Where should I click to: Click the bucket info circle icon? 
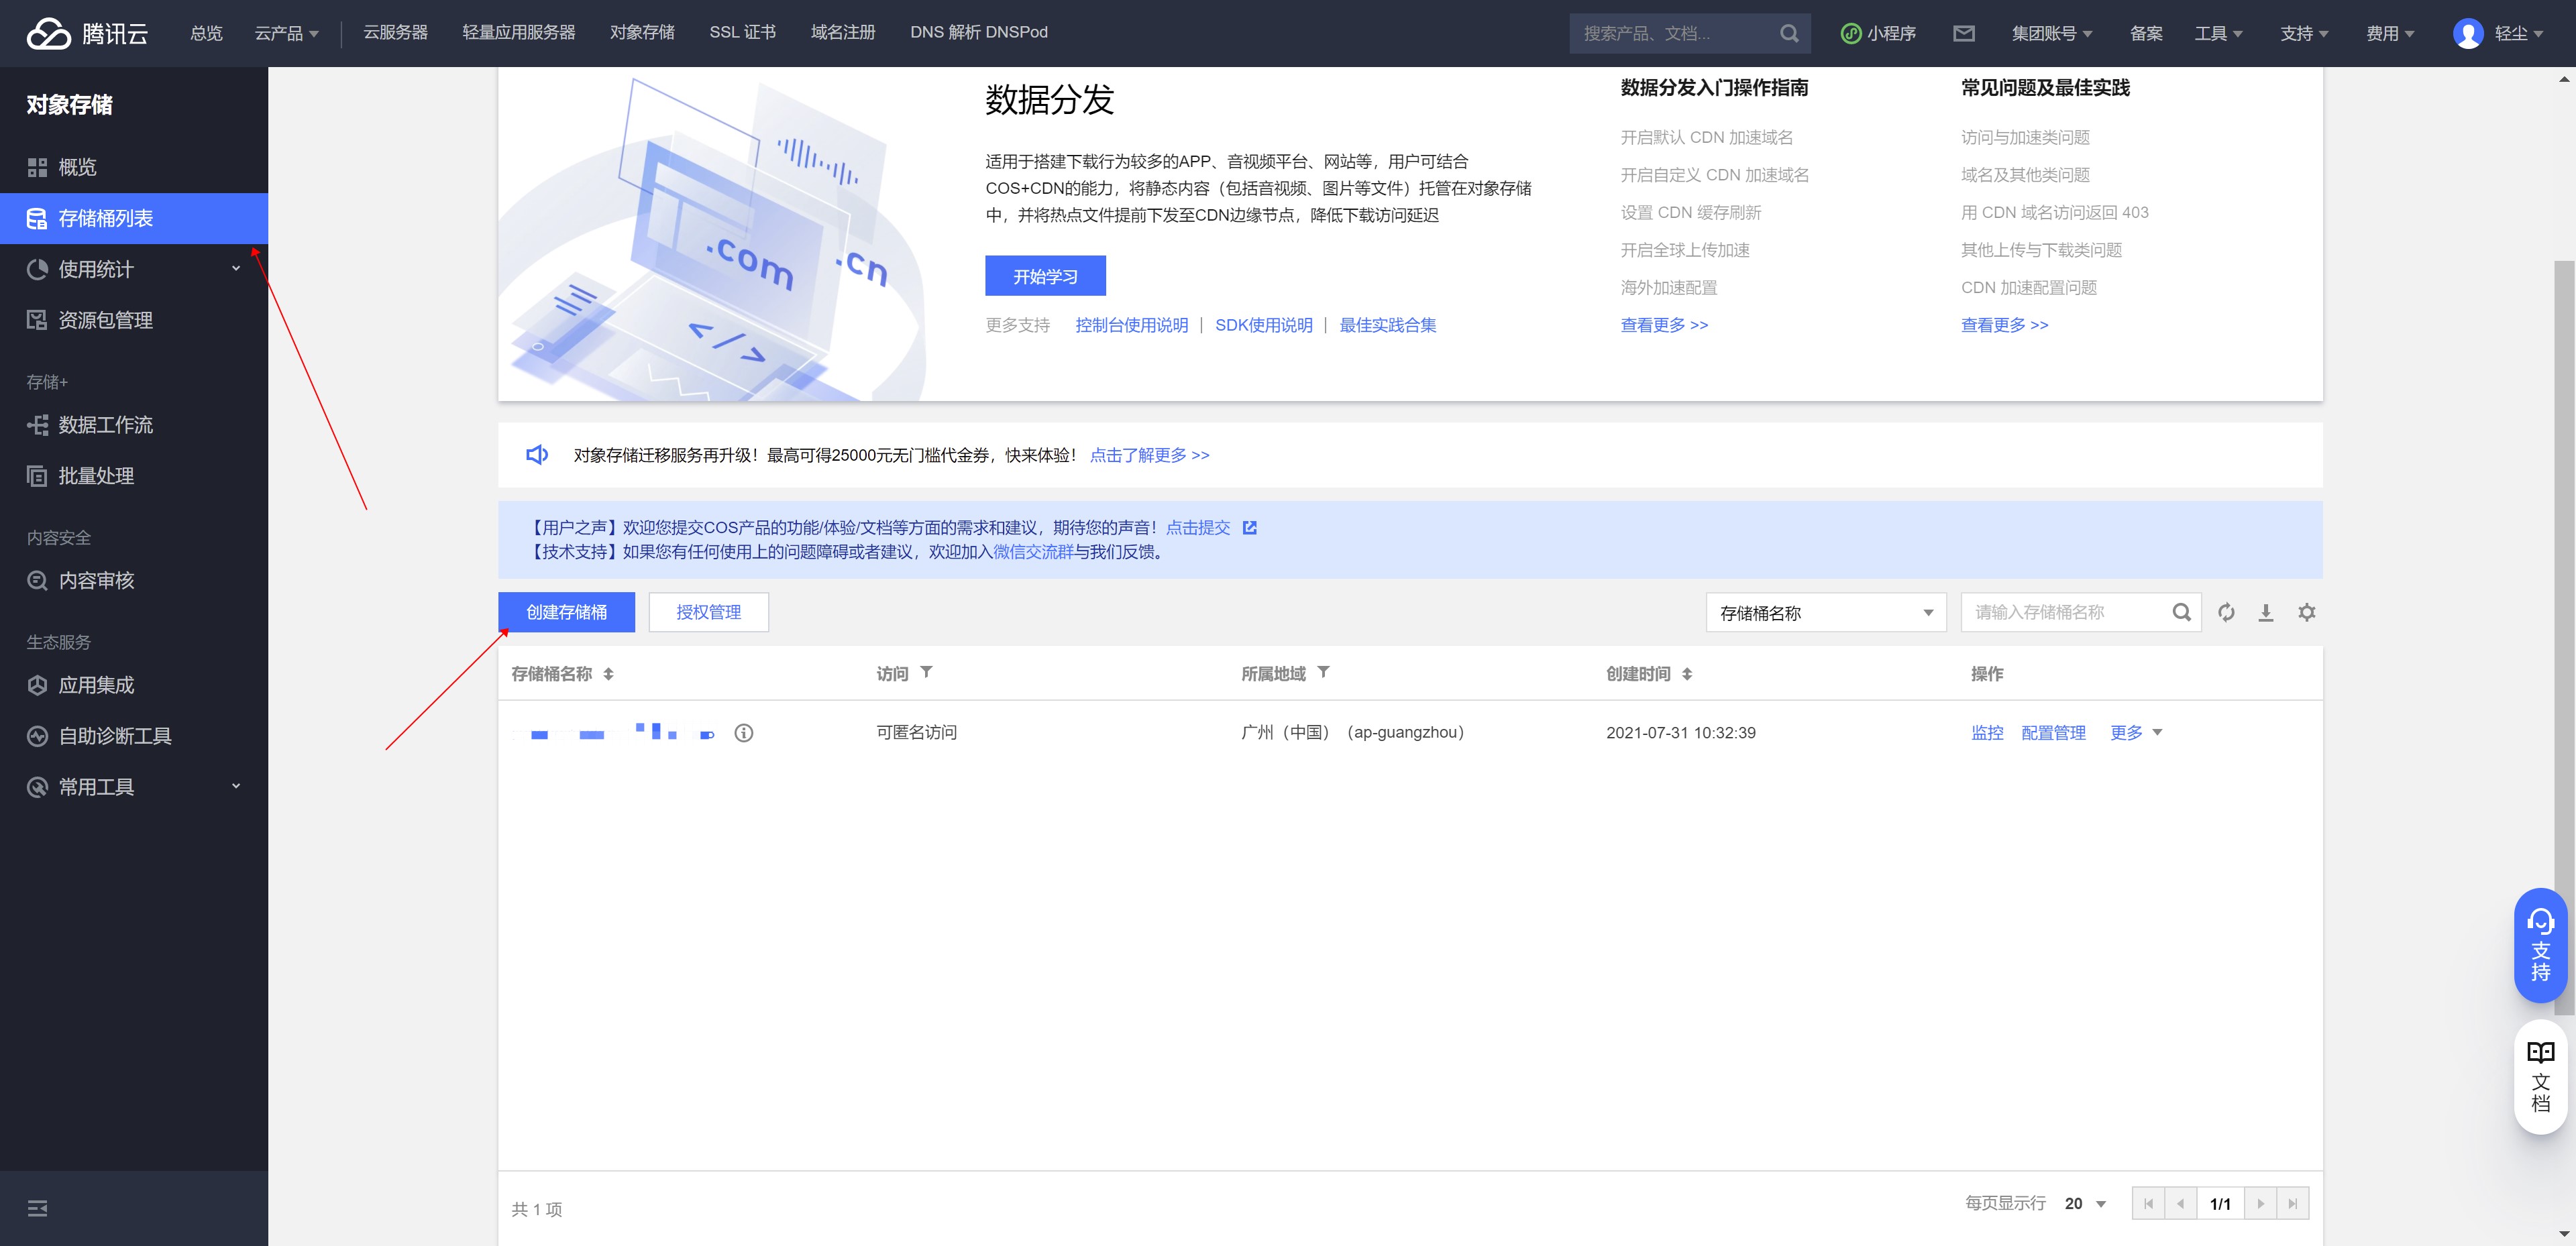(x=744, y=733)
